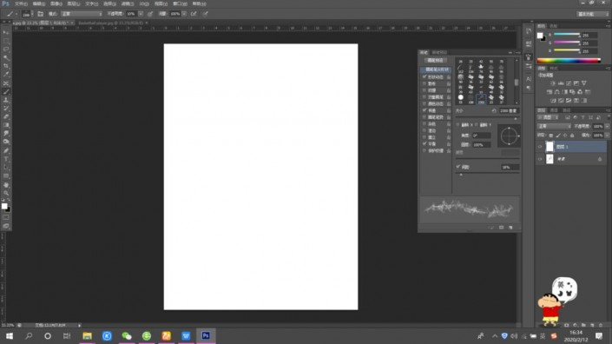Screen dimensions: 612x344
Task: Select the Lasso tool
Action: [x=6, y=50]
